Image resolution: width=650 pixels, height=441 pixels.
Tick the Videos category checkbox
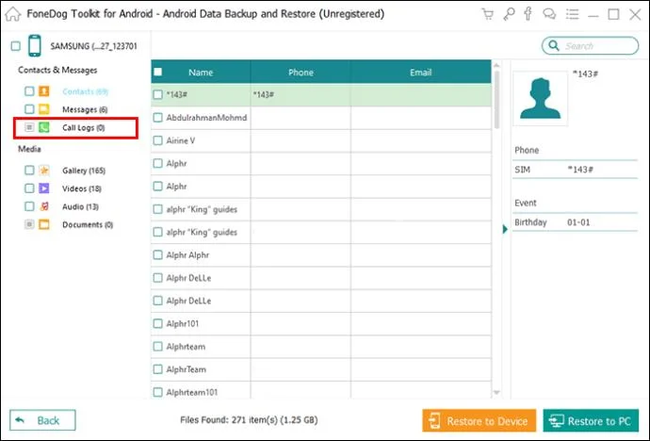coord(29,188)
